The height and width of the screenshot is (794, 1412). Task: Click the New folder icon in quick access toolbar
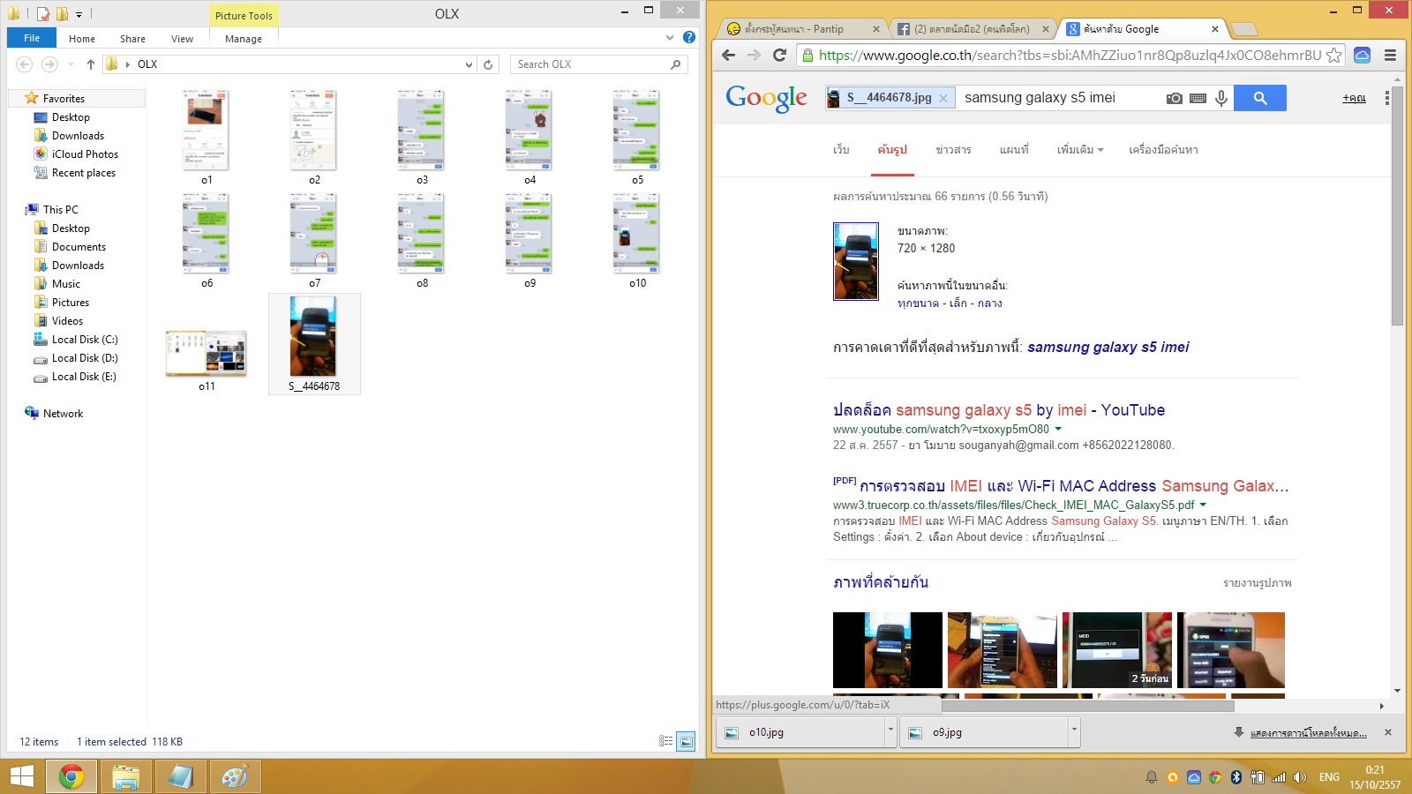[x=62, y=14]
